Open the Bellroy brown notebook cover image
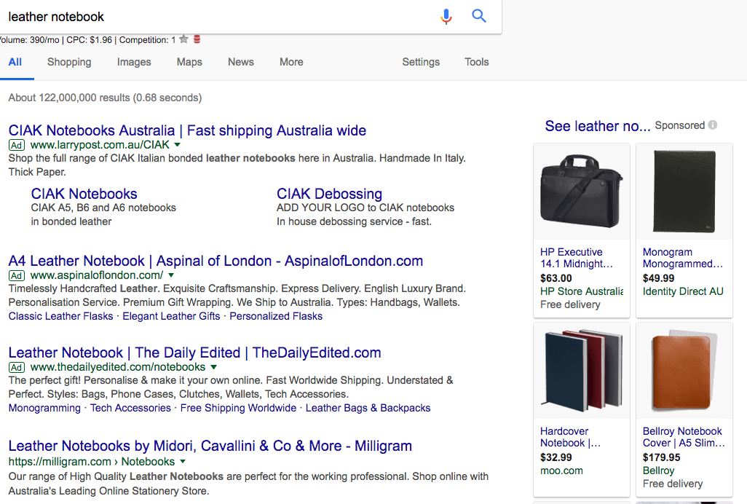This screenshot has height=504, width=747. [684, 371]
